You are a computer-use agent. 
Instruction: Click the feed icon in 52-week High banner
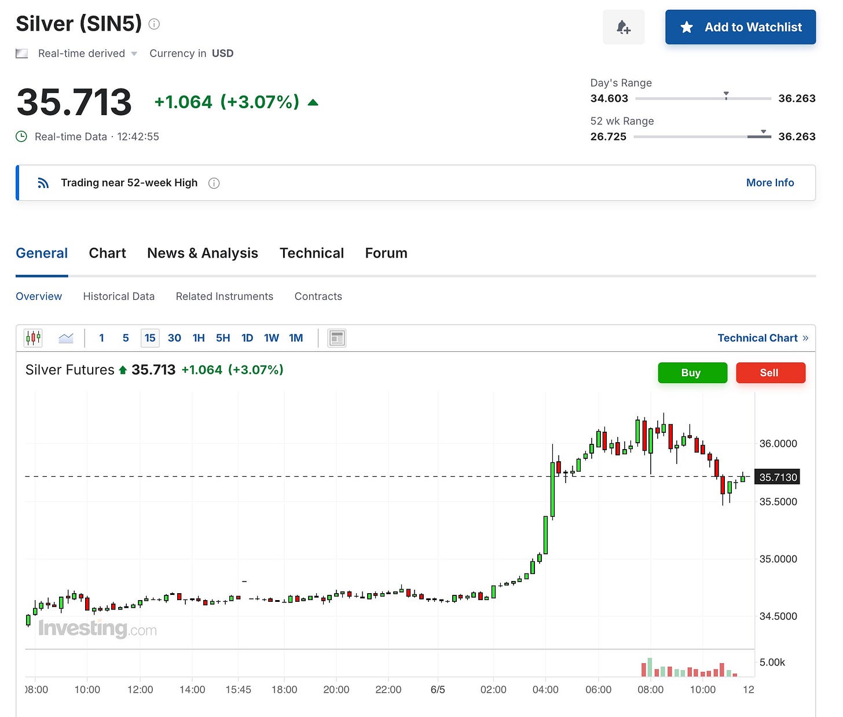pos(43,183)
